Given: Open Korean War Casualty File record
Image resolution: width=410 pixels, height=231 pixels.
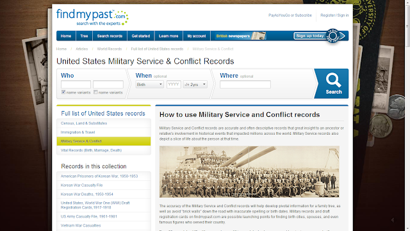Looking at the screenshot, I should [104, 185].
